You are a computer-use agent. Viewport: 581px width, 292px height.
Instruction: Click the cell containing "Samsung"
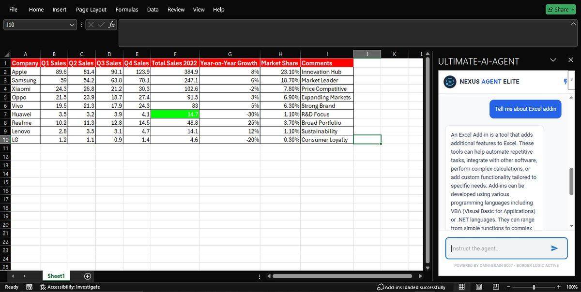coord(25,80)
